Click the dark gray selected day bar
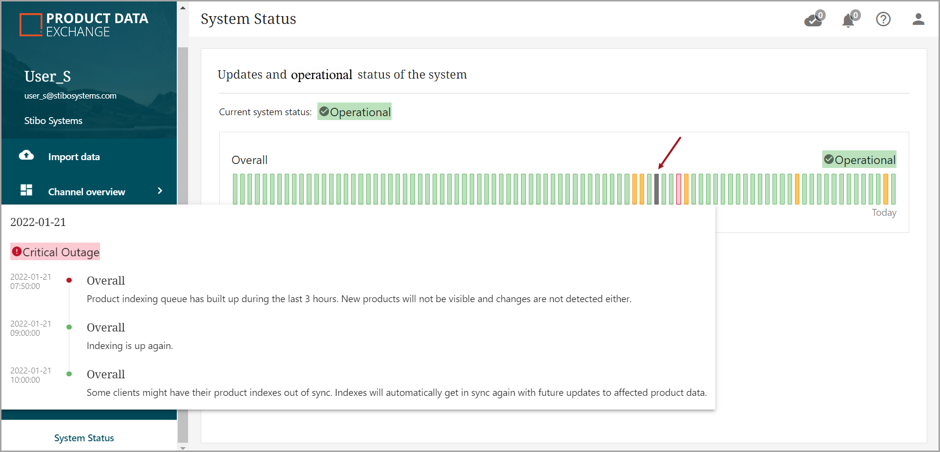 click(656, 189)
